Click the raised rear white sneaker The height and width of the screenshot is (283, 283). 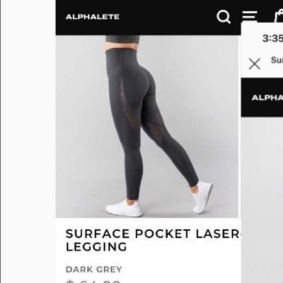(x=202, y=197)
